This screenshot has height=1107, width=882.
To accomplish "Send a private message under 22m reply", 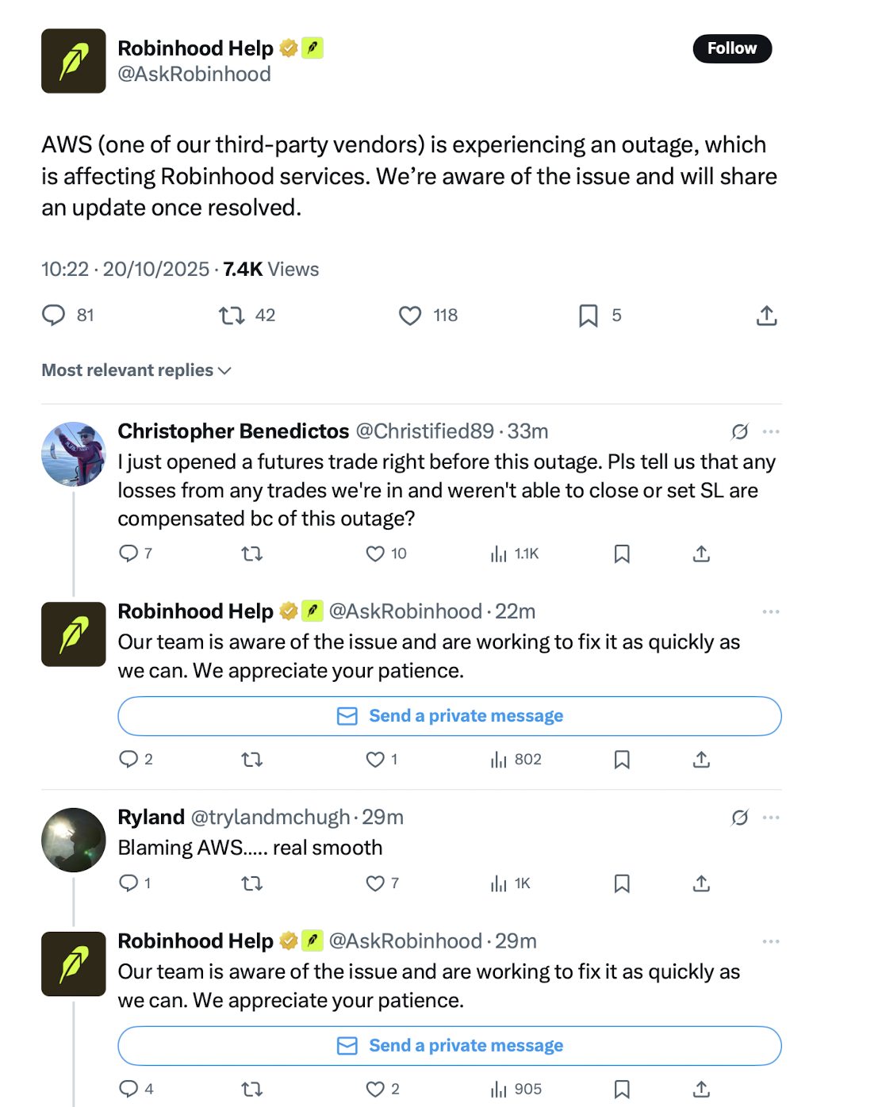I will [450, 716].
